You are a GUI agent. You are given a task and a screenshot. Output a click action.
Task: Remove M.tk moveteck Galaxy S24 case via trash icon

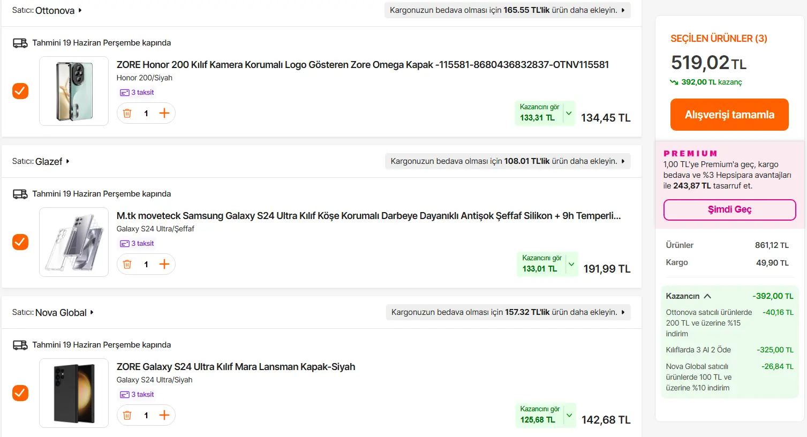click(x=127, y=264)
